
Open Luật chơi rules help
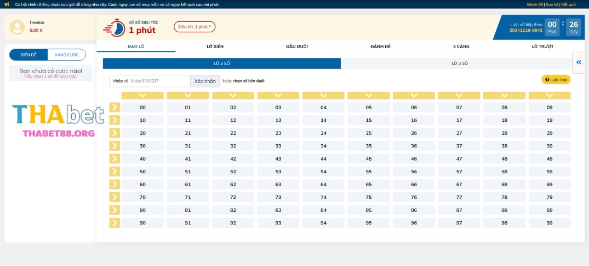click(556, 80)
